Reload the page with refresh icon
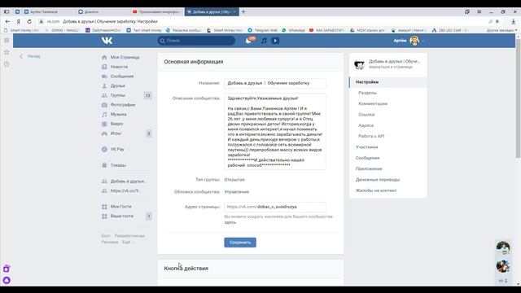This screenshot has width=521, height=293. [29, 21]
